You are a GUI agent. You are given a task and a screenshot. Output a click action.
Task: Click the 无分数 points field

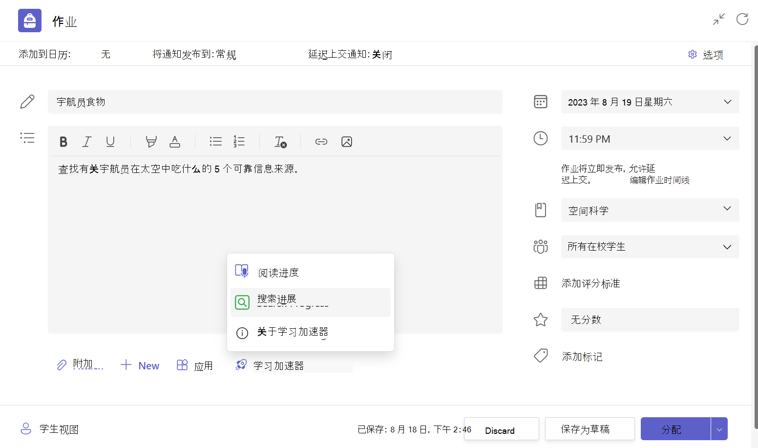(x=650, y=320)
